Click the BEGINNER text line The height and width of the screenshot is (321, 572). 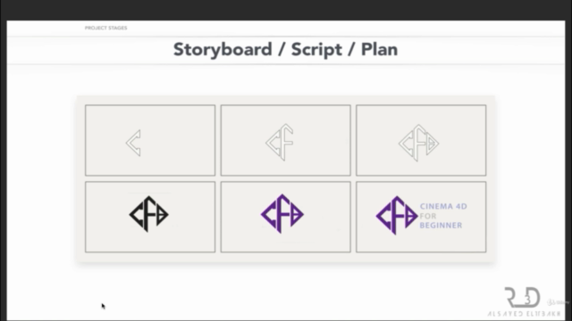(441, 226)
